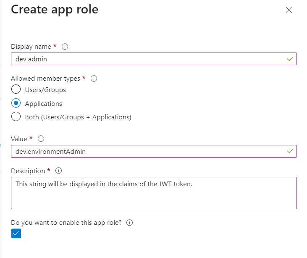Open the info tooltip beside Allowed member types
The width and height of the screenshot is (307, 258).
[x=94, y=79]
